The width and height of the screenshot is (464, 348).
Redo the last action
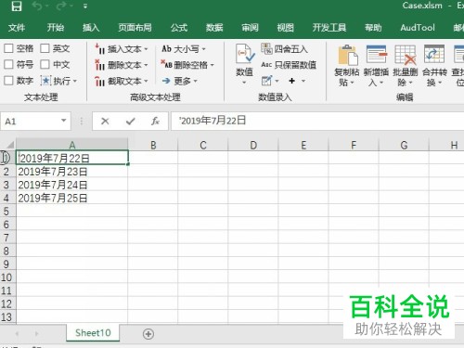[62, 6]
